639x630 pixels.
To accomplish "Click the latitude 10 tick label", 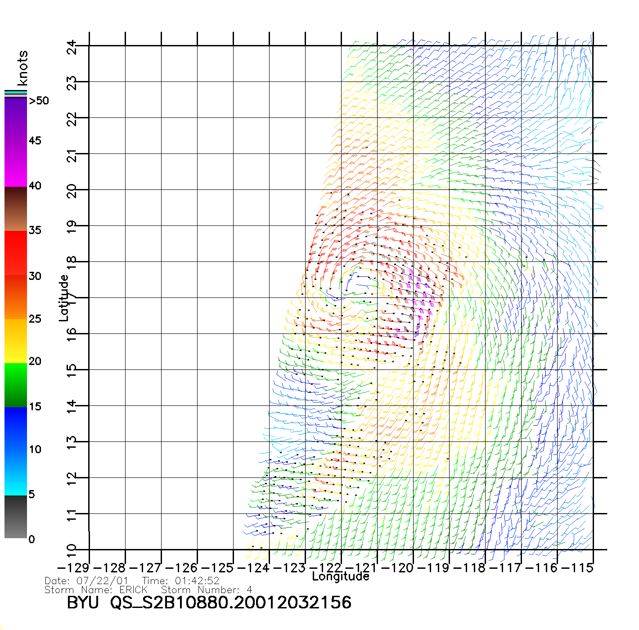I will coord(72,550).
